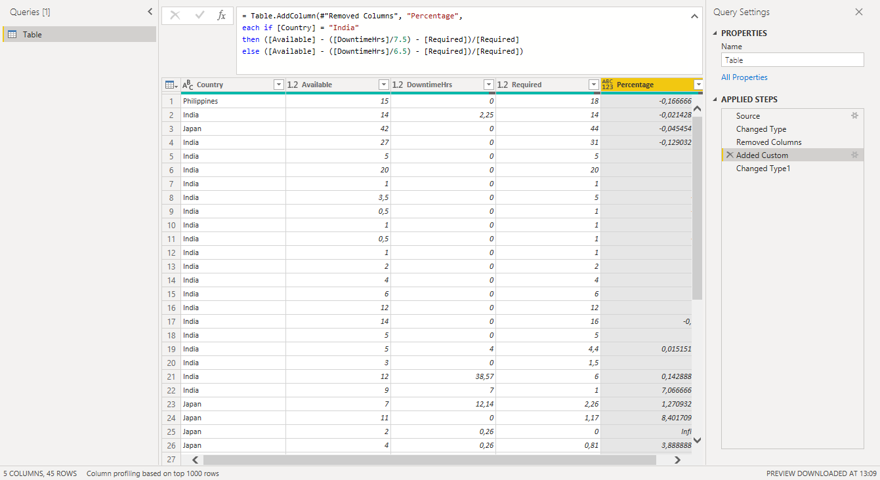The height and width of the screenshot is (480, 880).
Task: Click the vertical scrollbar down arrow
Action: (x=697, y=440)
